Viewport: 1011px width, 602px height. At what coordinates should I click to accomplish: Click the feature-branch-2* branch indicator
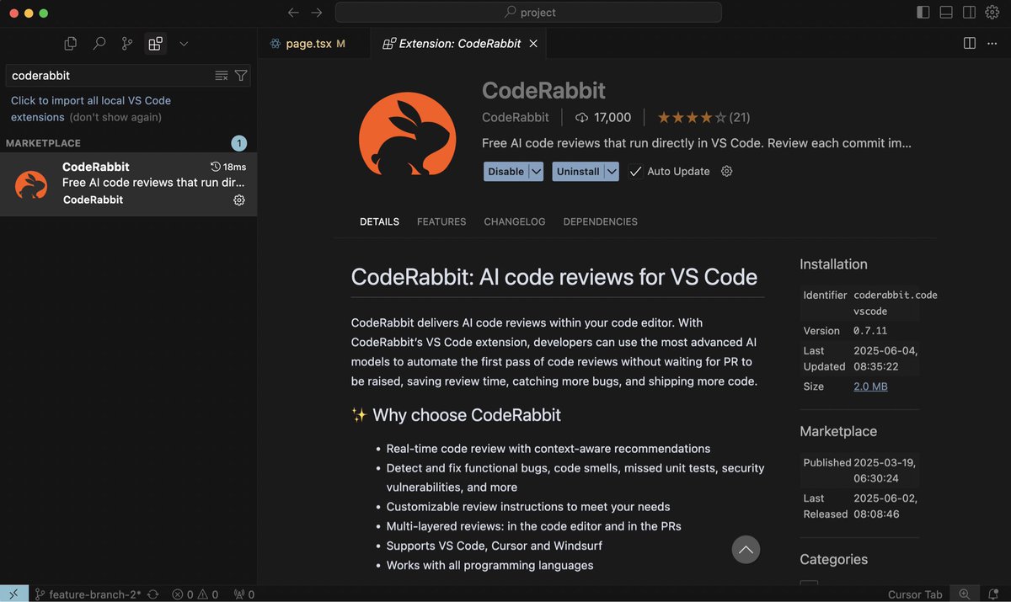[87, 594]
